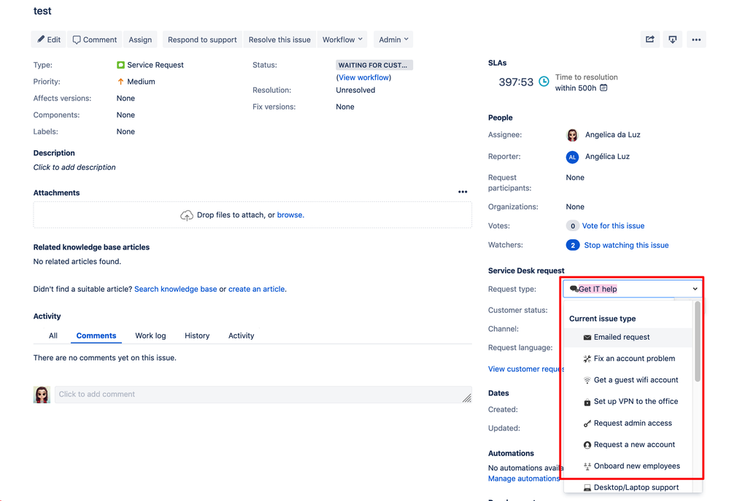Click Stop watching this issue
This screenshot has width=729, height=501.
coord(626,245)
